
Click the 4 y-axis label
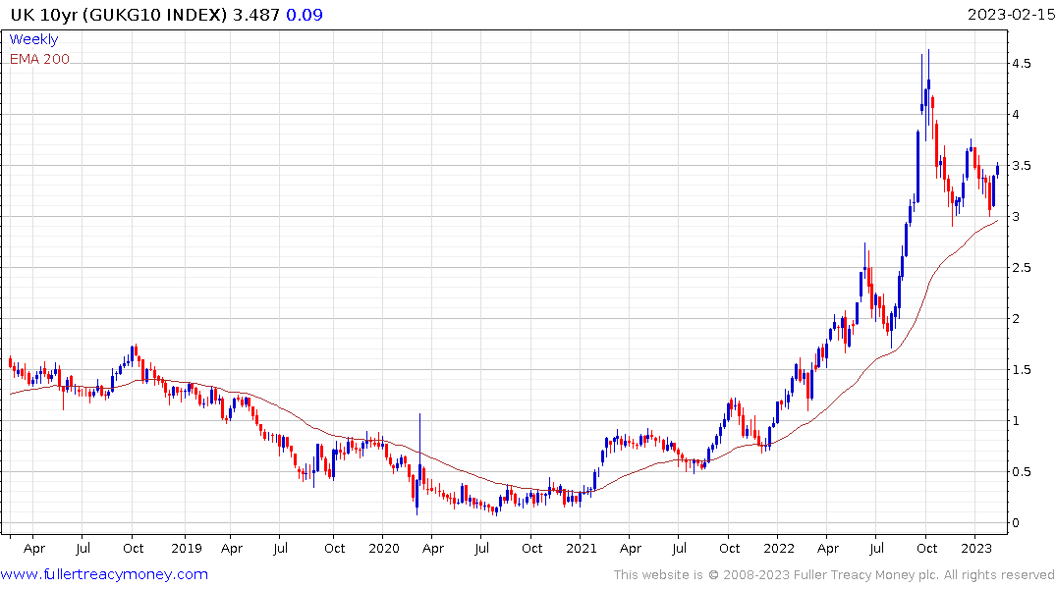[x=1016, y=115]
